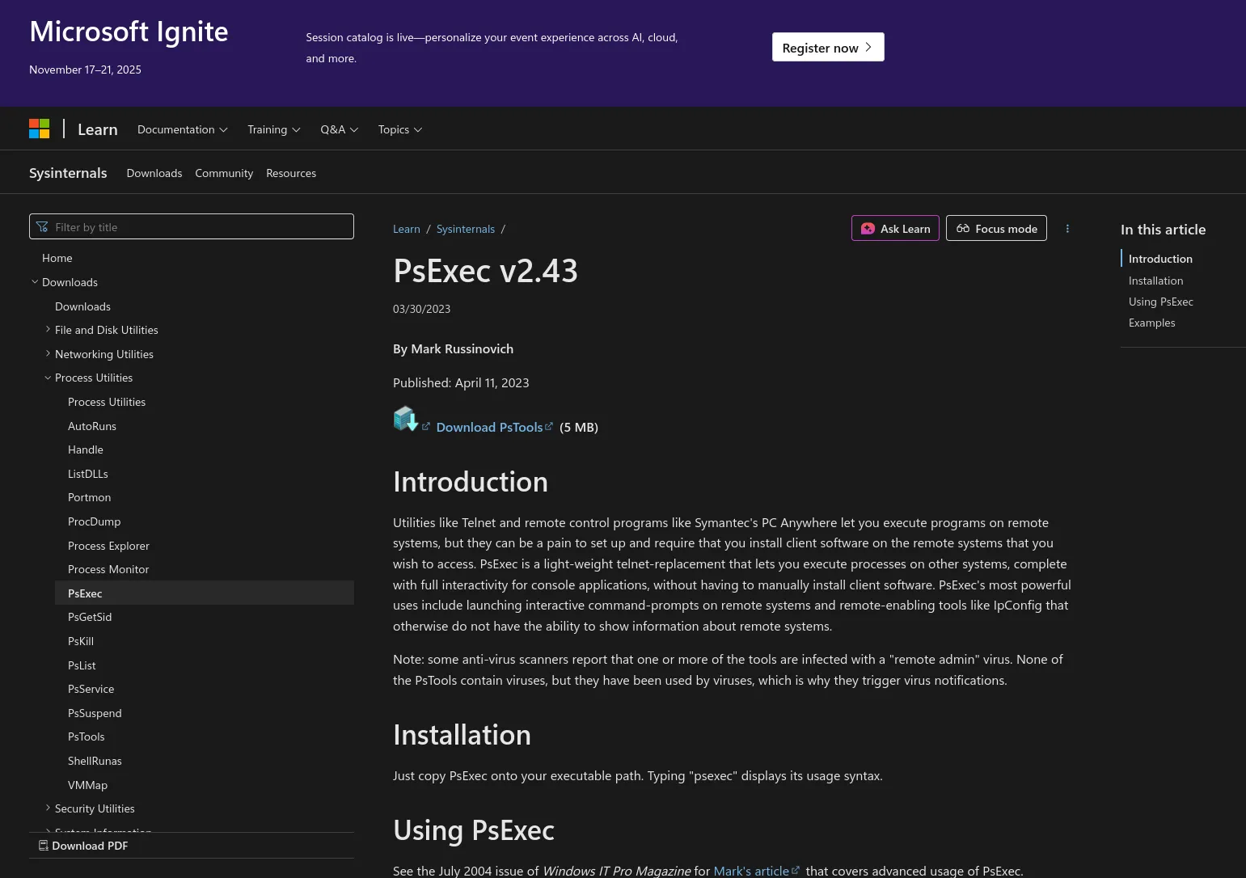Register now for Microsoft Ignite
1246x878 pixels.
827,48
